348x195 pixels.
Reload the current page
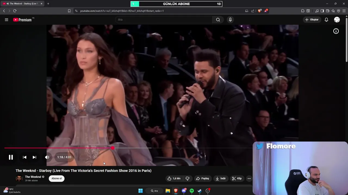tap(15, 11)
